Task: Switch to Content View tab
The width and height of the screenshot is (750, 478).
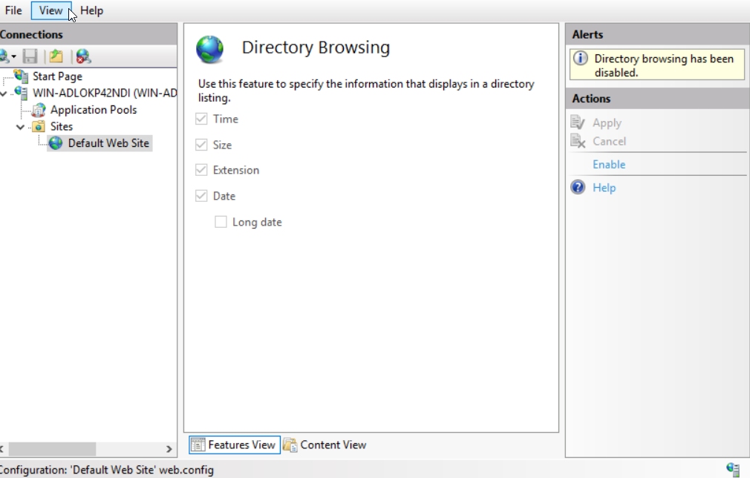Action: (325, 445)
